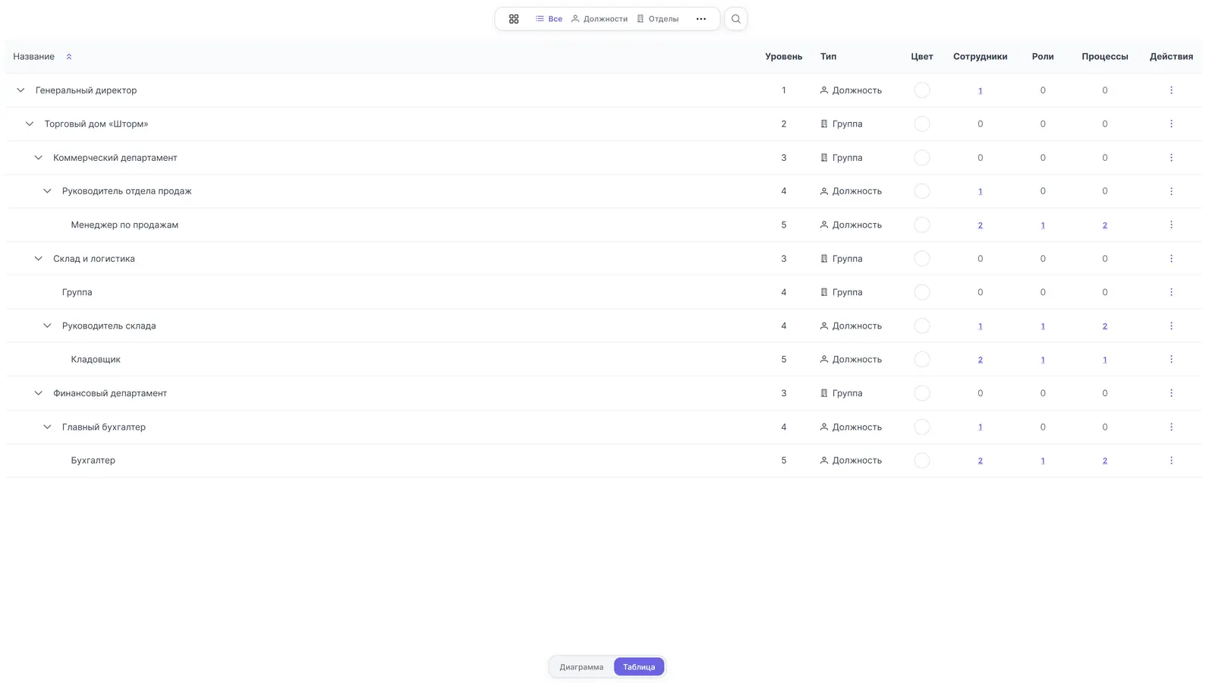Image resolution: width=1215 pixels, height=683 pixels.
Task: Click the color circle for Главный бухгалтер
Action: [x=922, y=427]
